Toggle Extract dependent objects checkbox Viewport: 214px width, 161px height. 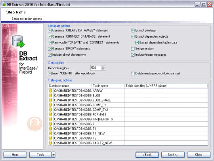click(x=133, y=36)
